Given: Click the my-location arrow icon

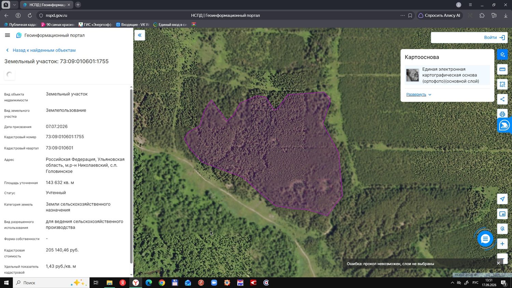Looking at the screenshot, I should pos(502,199).
